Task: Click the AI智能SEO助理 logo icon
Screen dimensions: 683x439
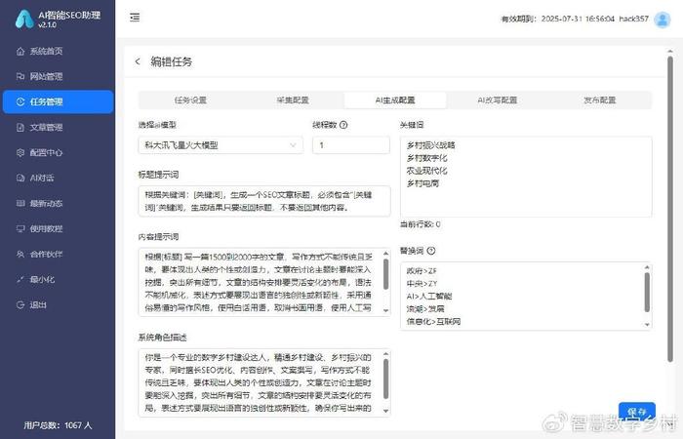Action: pos(24,20)
